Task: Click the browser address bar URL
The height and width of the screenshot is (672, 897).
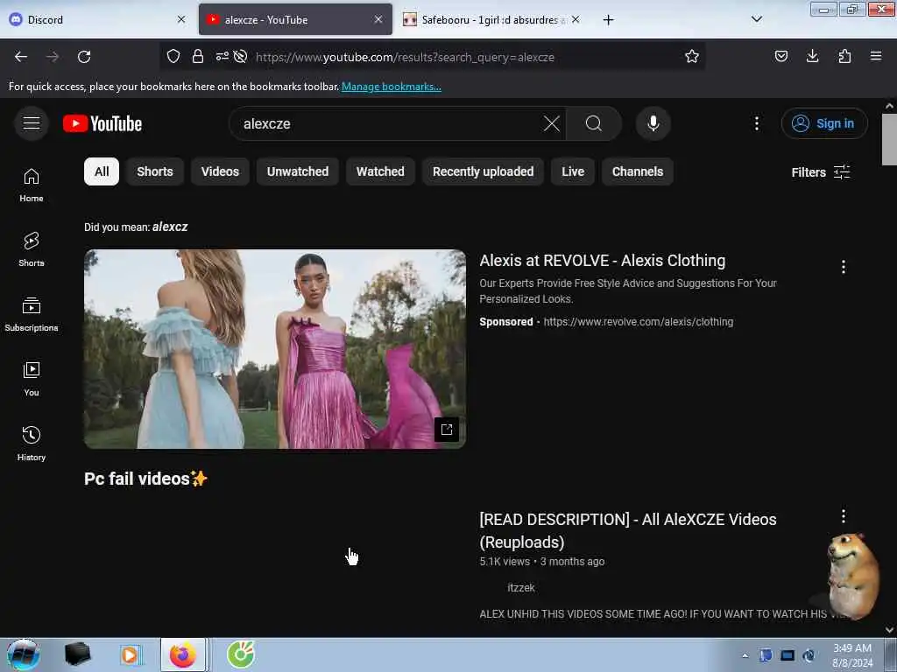Action: coord(405,57)
